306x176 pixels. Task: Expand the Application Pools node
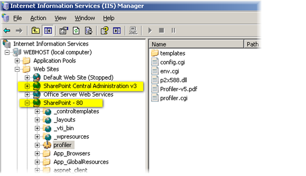[x=17, y=61]
